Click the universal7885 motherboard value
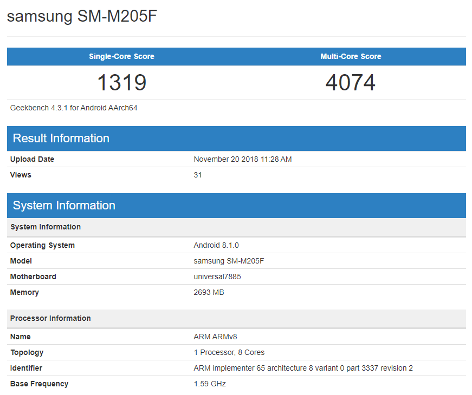Screen dimensions: 472x395 click(x=217, y=276)
